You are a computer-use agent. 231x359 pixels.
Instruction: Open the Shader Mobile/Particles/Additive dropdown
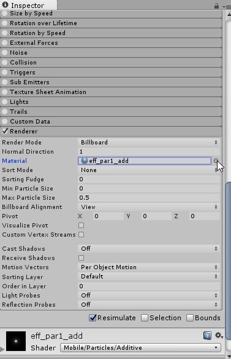(x=140, y=348)
